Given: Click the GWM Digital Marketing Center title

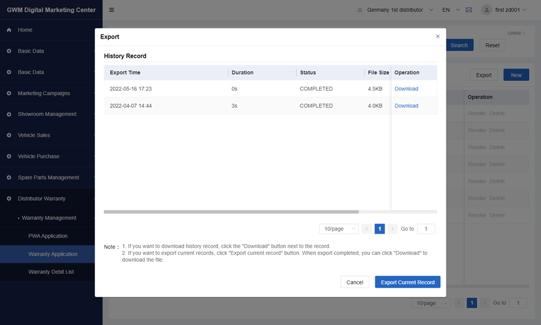Looking at the screenshot, I should click(x=51, y=10).
